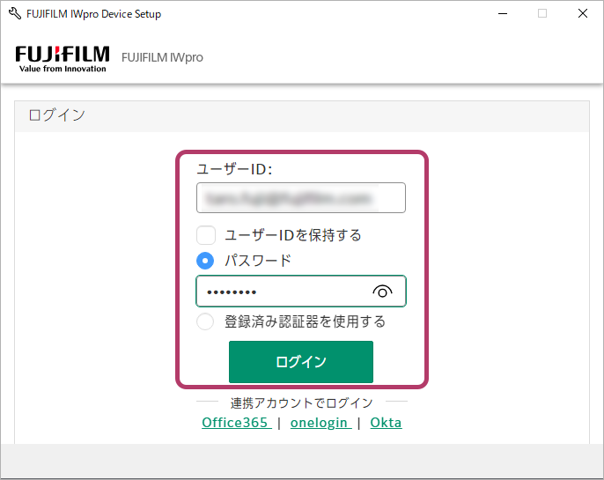Image resolution: width=604 pixels, height=480 pixels.
Task: Select the 登録済み認証器を使用する radio button
Action: [205, 321]
